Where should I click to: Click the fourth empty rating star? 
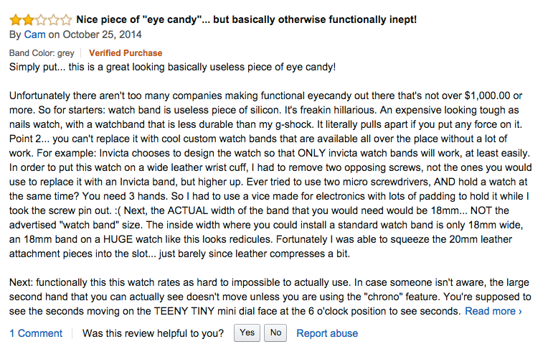pyautogui.click(x=53, y=20)
